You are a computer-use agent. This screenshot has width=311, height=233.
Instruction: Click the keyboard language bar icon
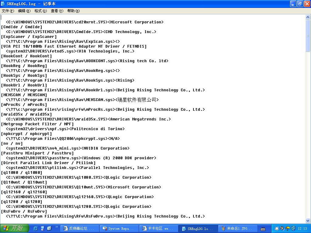point(263,229)
